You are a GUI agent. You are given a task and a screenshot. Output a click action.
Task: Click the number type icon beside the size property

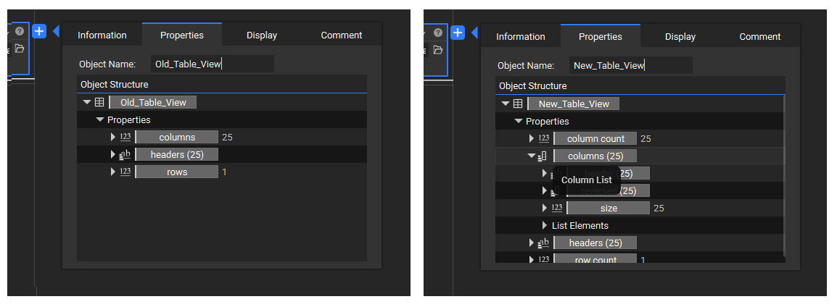pos(557,209)
